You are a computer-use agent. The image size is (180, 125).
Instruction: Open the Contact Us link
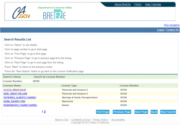point(172,30)
